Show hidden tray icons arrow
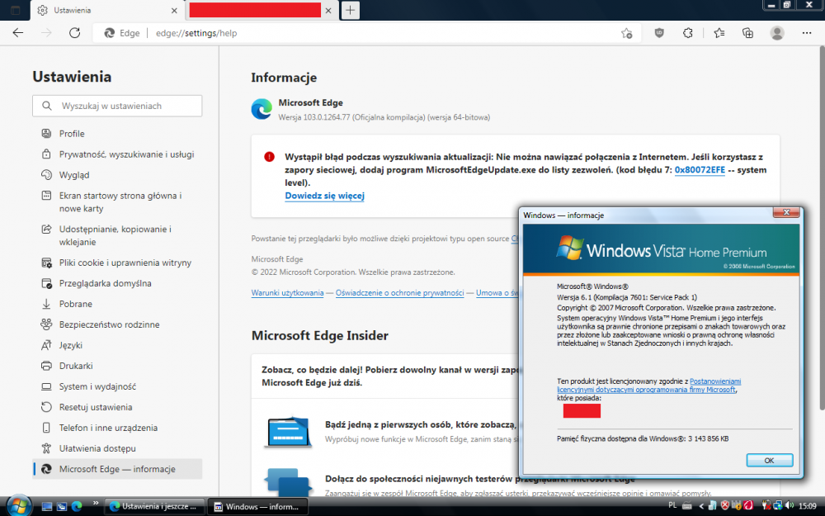The width and height of the screenshot is (825, 516). (x=700, y=506)
